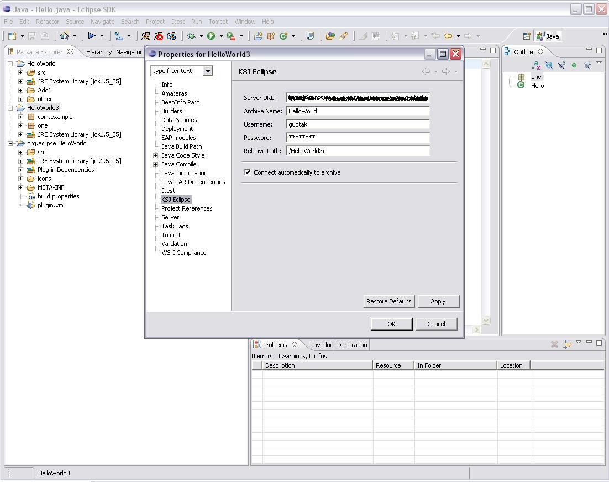609x482 pixels.
Task: Click the Apply button
Action: [438, 301]
